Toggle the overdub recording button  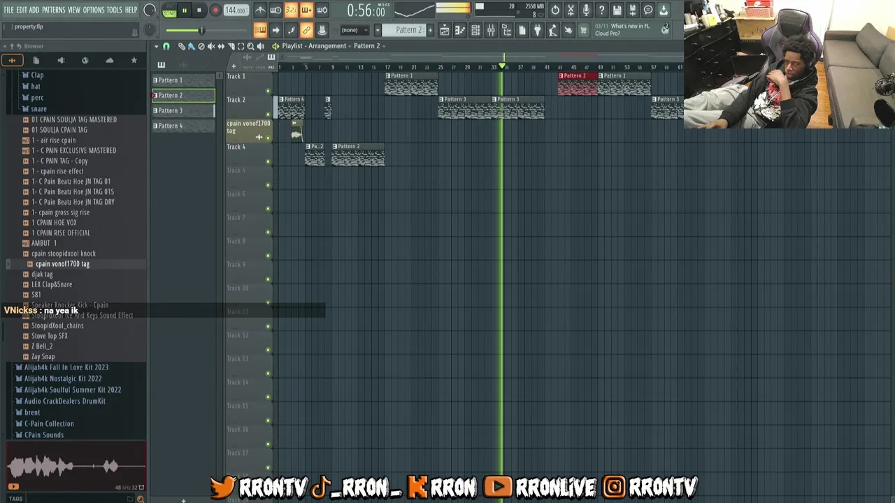pos(306,10)
